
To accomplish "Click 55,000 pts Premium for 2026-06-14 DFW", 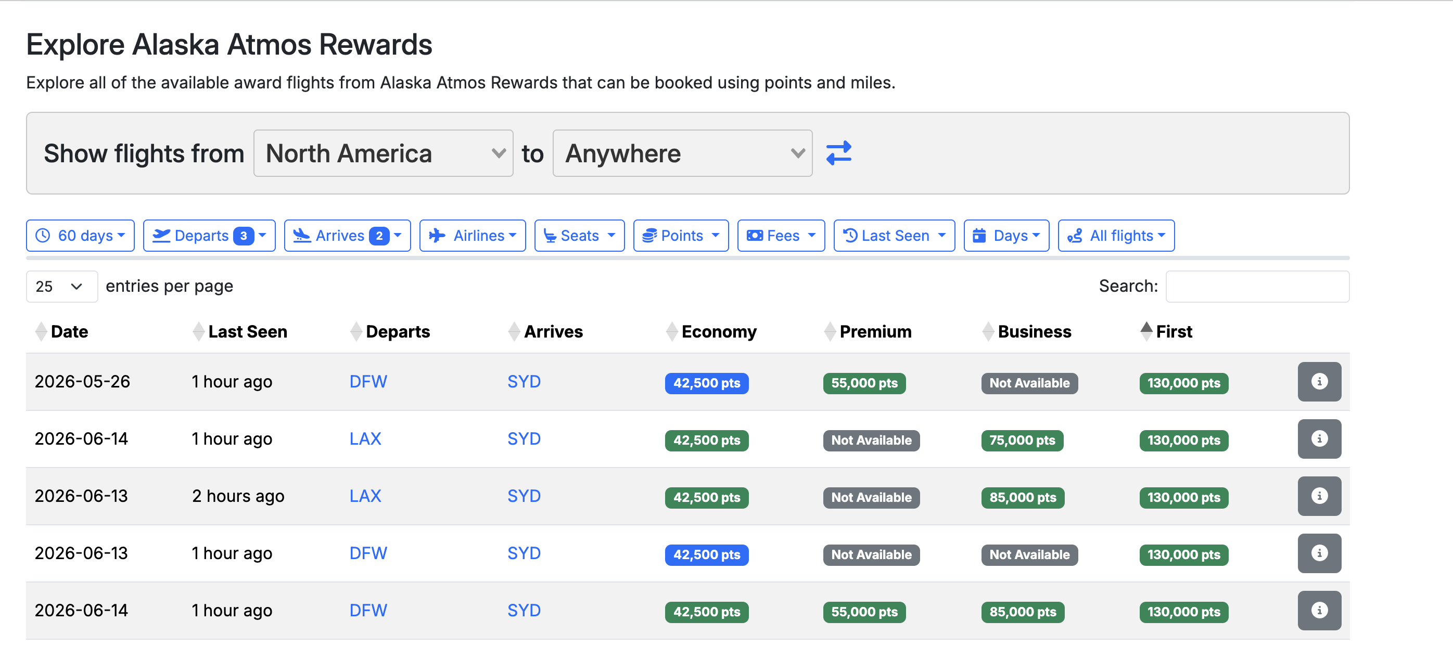I will [x=864, y=612].
